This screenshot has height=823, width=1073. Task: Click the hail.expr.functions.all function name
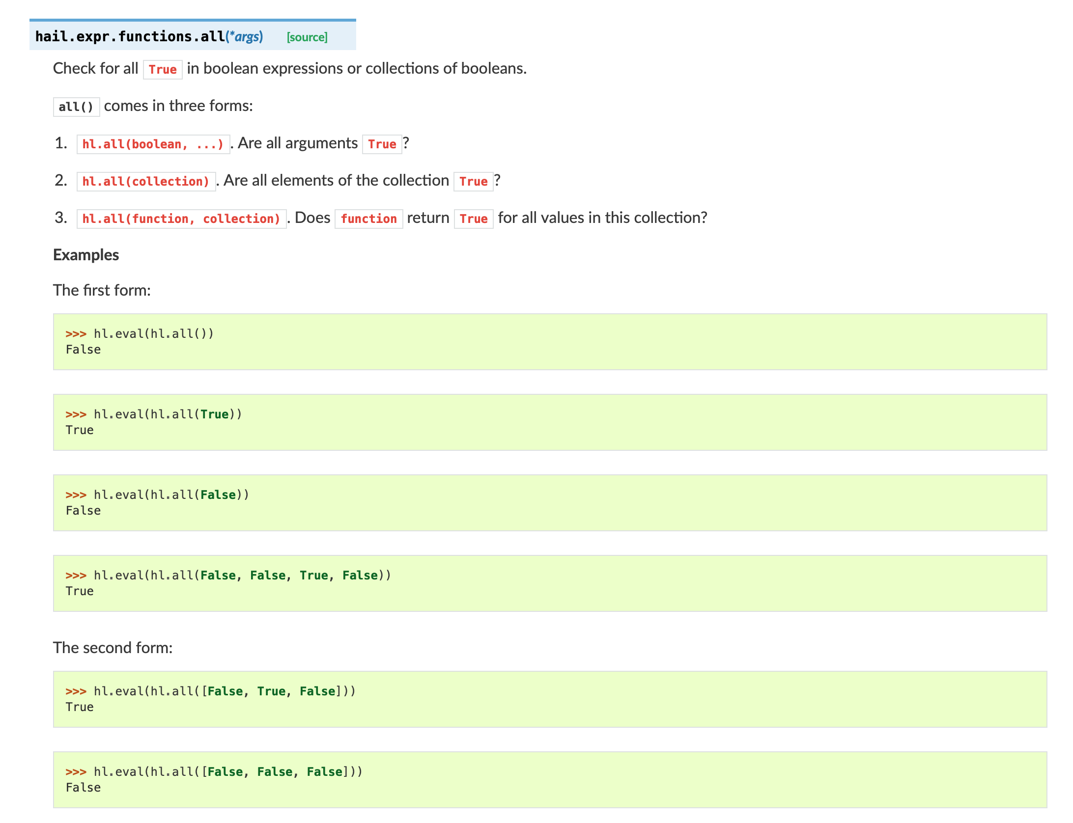pos(130,36)
